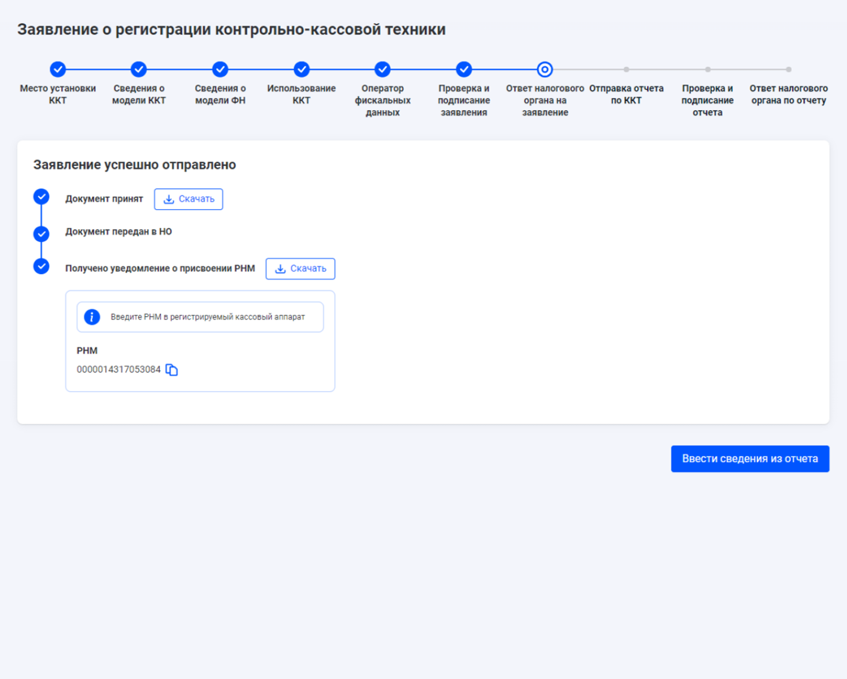The height and width of the screenshot is (679, 847).
Task: Click checkmark icon beside Документ передан в НО
Action: coord(41,234)
